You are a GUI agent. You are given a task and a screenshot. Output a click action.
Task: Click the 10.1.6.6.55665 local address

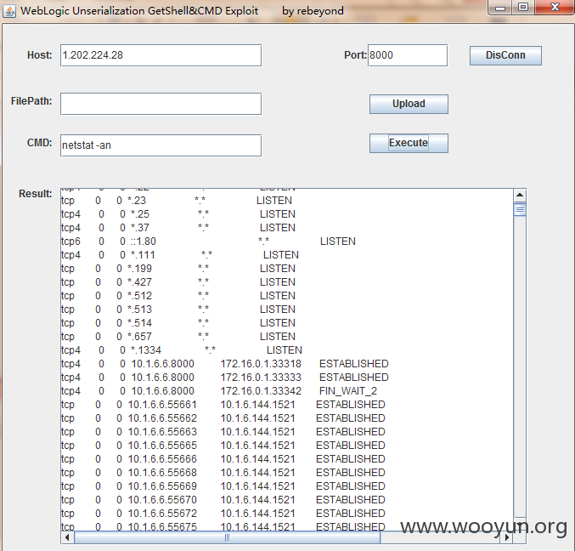[x=162, y=446]
